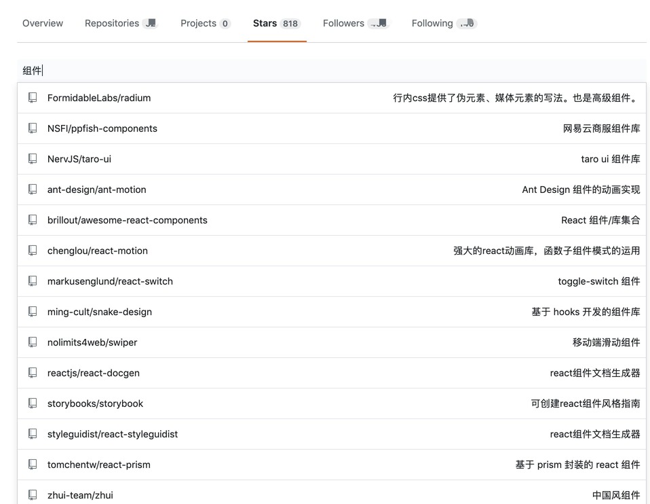Open the Following tab
Viewport: 650px width, 504px height.
(444, 23)
